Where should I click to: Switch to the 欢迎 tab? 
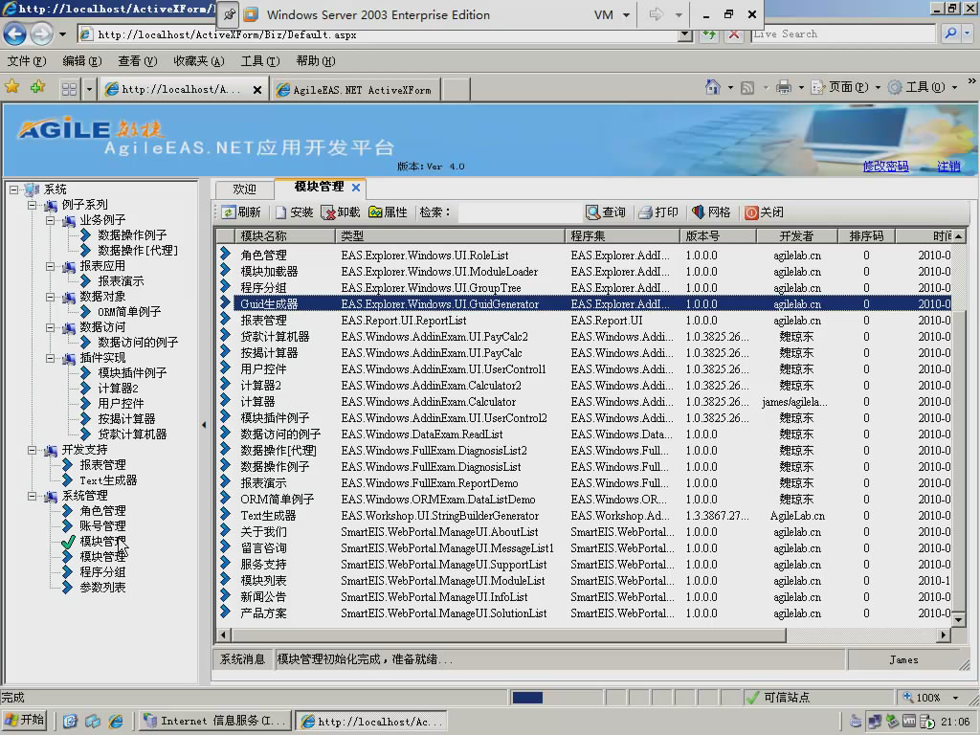coord(242,189)
